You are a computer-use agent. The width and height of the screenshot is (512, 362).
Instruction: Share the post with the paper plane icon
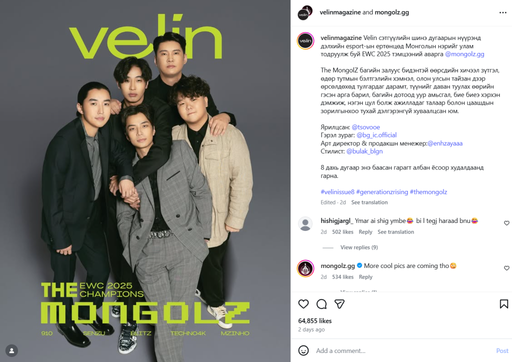coord(339,304)
